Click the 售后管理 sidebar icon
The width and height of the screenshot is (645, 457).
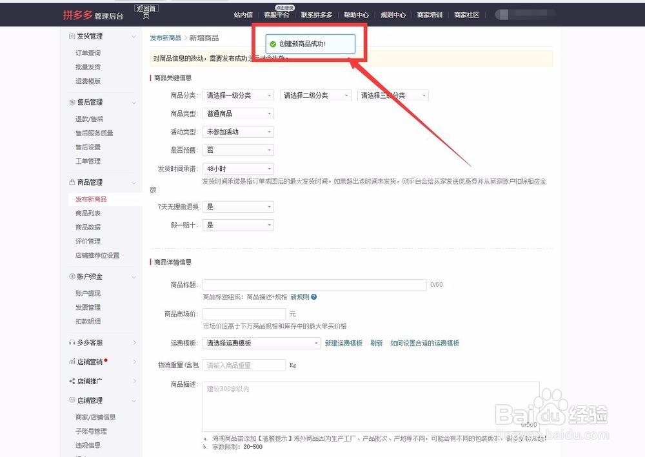(x=72, y=102)
